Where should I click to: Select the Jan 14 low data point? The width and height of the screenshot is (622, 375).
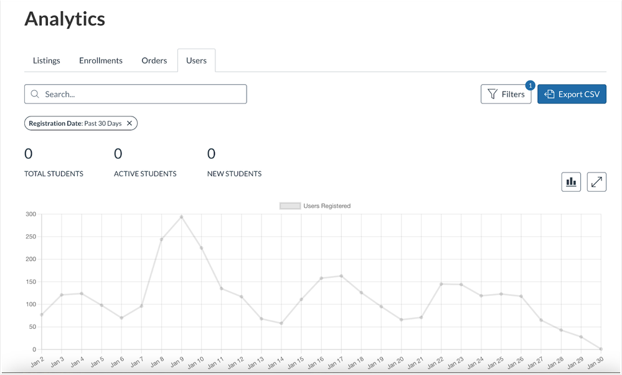281,323
